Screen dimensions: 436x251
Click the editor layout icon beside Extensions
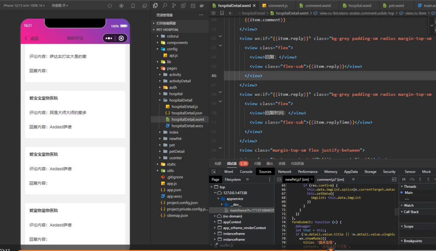[x=193, y=5]
